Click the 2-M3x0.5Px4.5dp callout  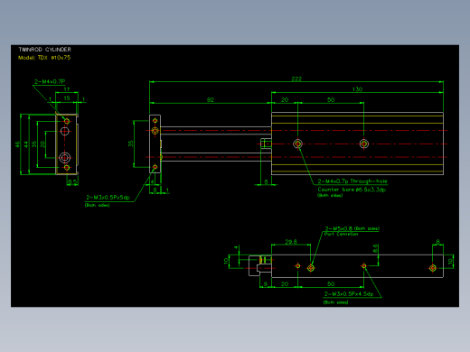pyautogui.click(x=349, y=294)
